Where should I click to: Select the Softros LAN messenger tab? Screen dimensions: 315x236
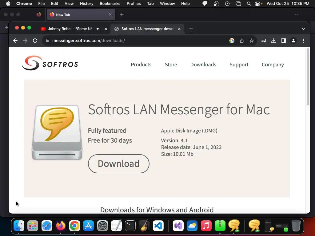[147, 29]
